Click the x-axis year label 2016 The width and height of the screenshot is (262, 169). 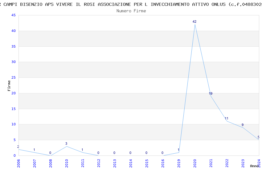tap(163, 163)
